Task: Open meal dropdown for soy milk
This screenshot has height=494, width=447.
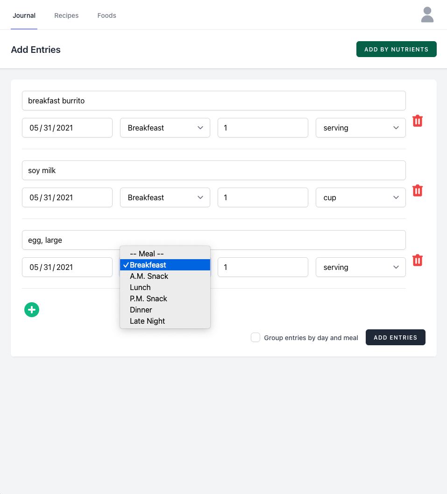Action: tap(165, 197)
